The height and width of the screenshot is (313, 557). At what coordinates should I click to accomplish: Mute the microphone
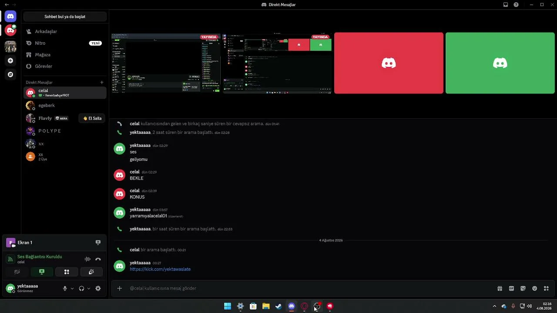[65, 288]
